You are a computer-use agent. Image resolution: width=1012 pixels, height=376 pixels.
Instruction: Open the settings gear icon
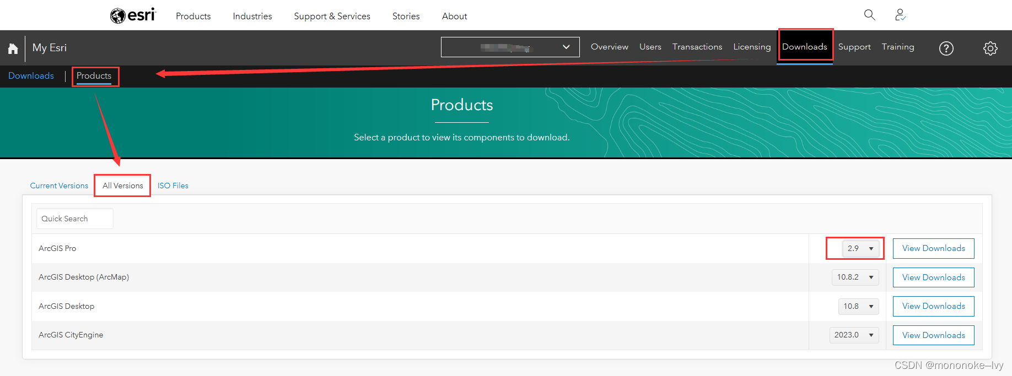(990, 48)
